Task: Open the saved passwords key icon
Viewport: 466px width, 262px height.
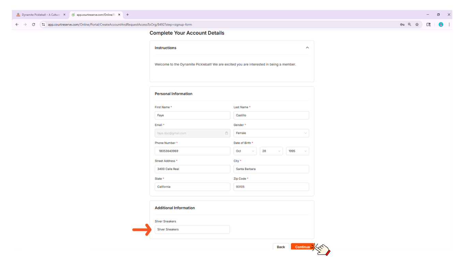Action: 402,25
